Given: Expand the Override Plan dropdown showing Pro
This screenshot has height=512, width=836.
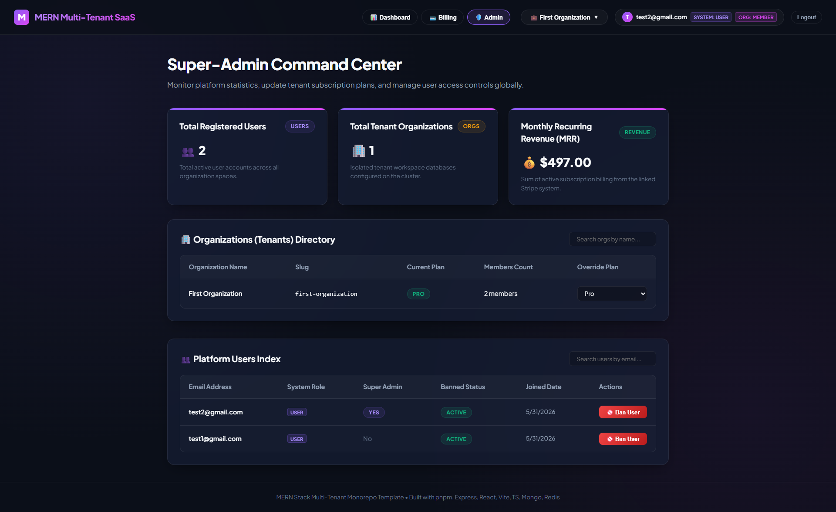Looking at the screenshot, I should click(612, 294).
